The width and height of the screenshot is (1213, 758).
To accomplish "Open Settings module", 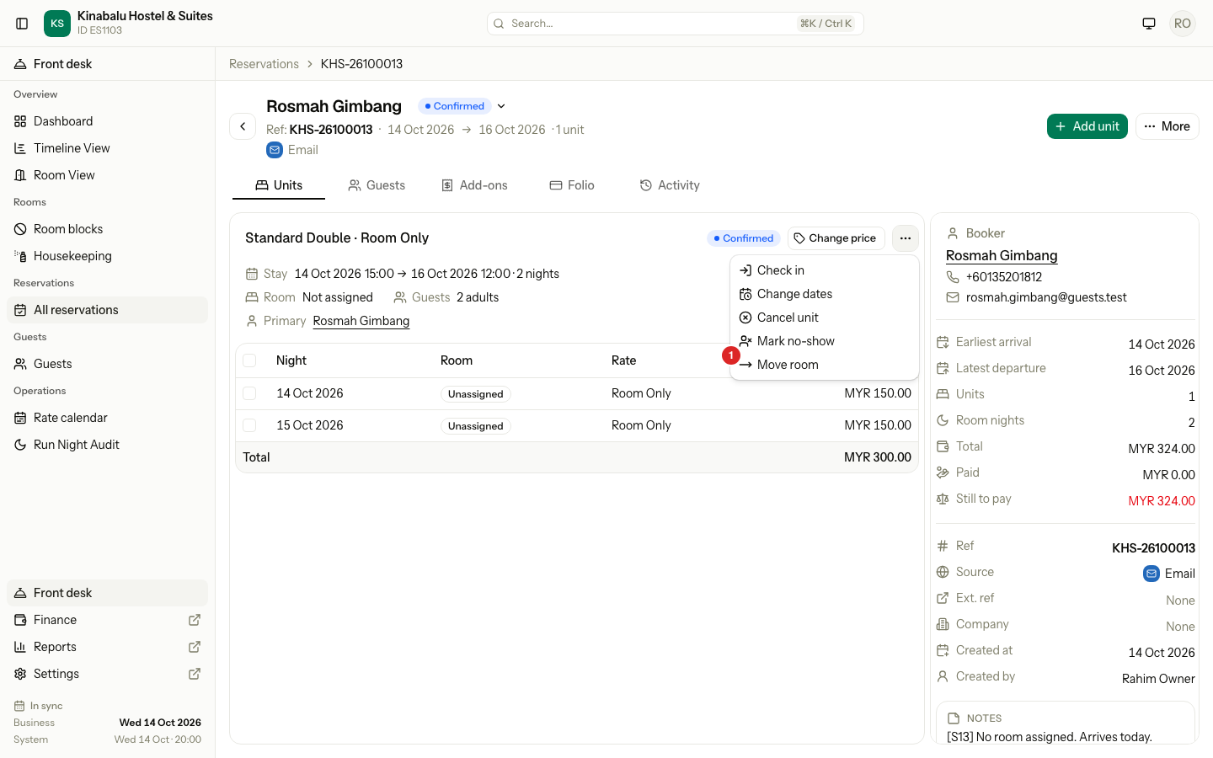I will pos(107,674).
